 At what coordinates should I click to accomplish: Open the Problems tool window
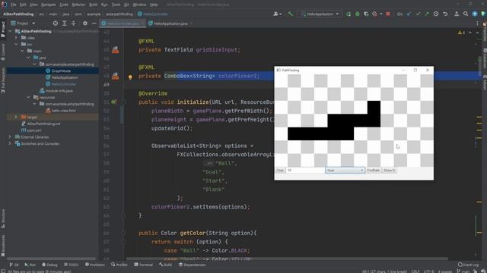tap(94, 265)
